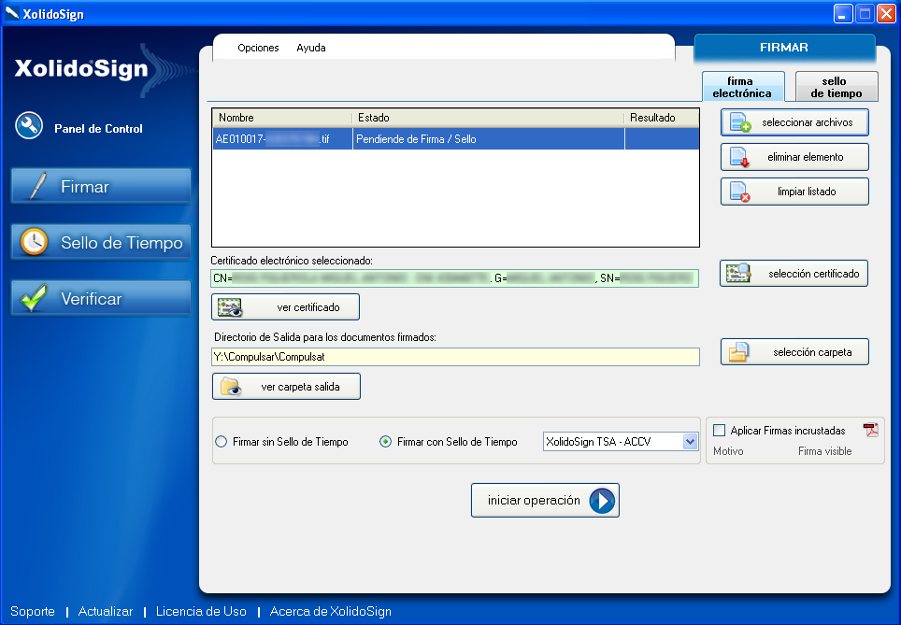Select Firmar sin Sello de Tiempo radio

[x=222, y=442]
